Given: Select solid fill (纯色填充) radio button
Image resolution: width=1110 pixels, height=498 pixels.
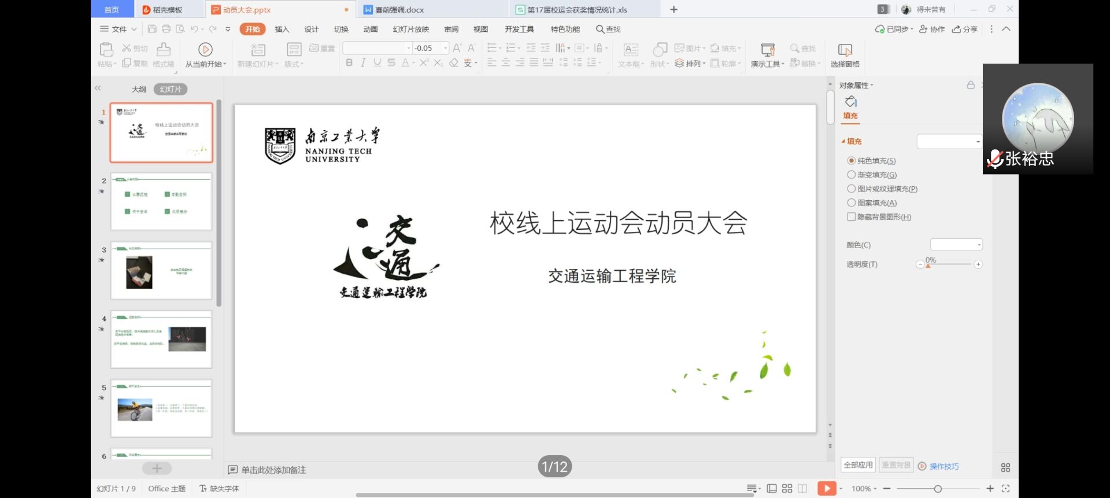Looking at the screenshot, I should (851, 161).
